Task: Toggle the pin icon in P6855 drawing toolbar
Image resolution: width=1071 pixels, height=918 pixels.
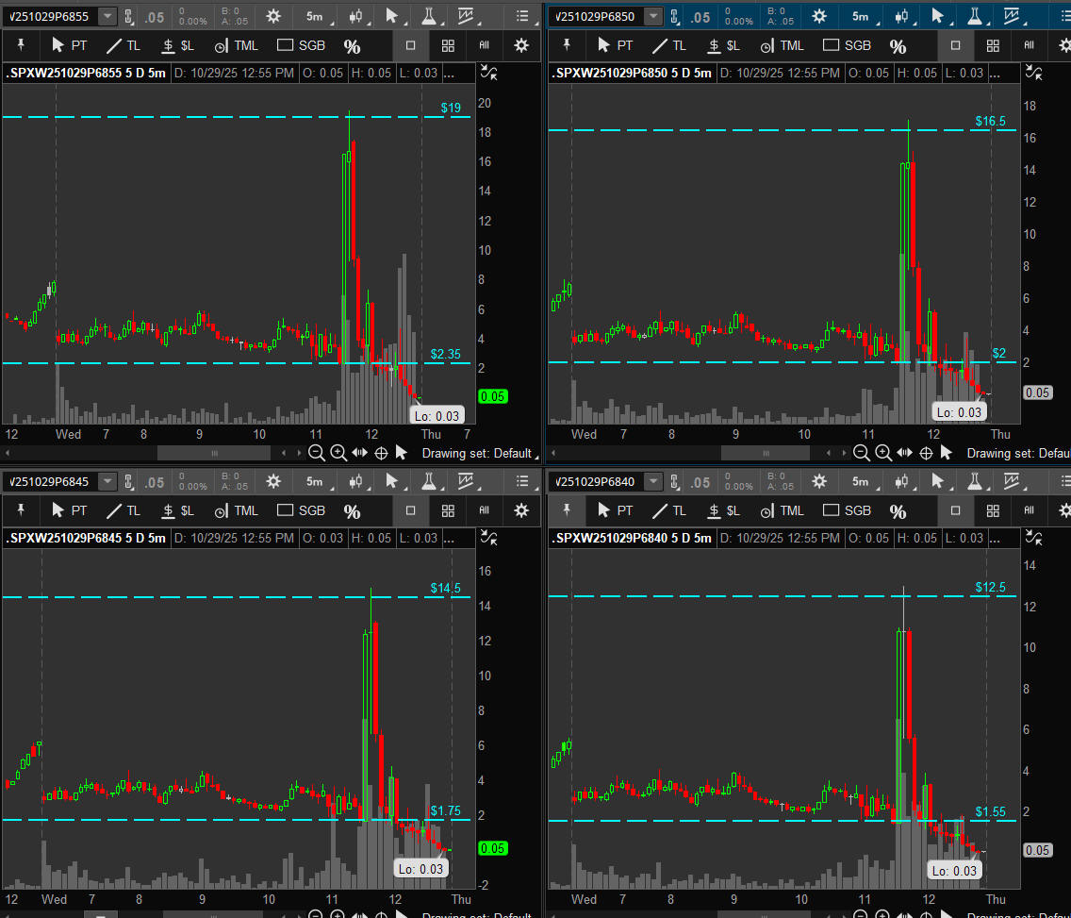Action: click(x=21, y=45)
